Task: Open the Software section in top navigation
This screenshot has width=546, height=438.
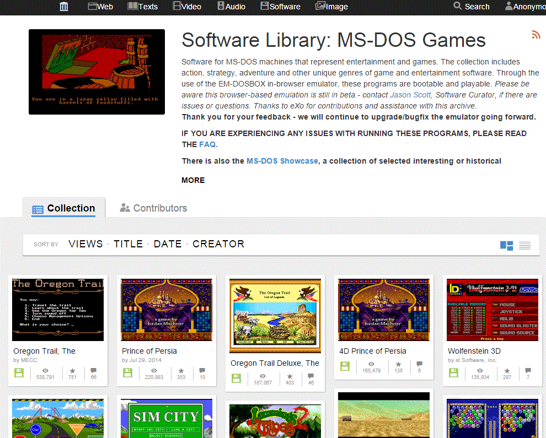Action: pos(280,6)
